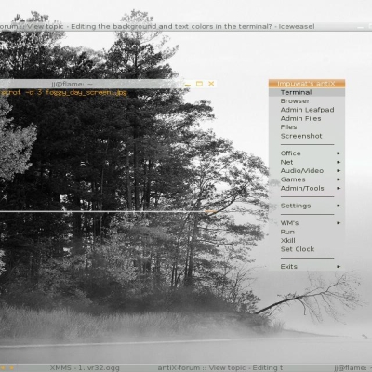Minimize the jj@flame terminal window
The image size is (372, 372).
[188, 84]
